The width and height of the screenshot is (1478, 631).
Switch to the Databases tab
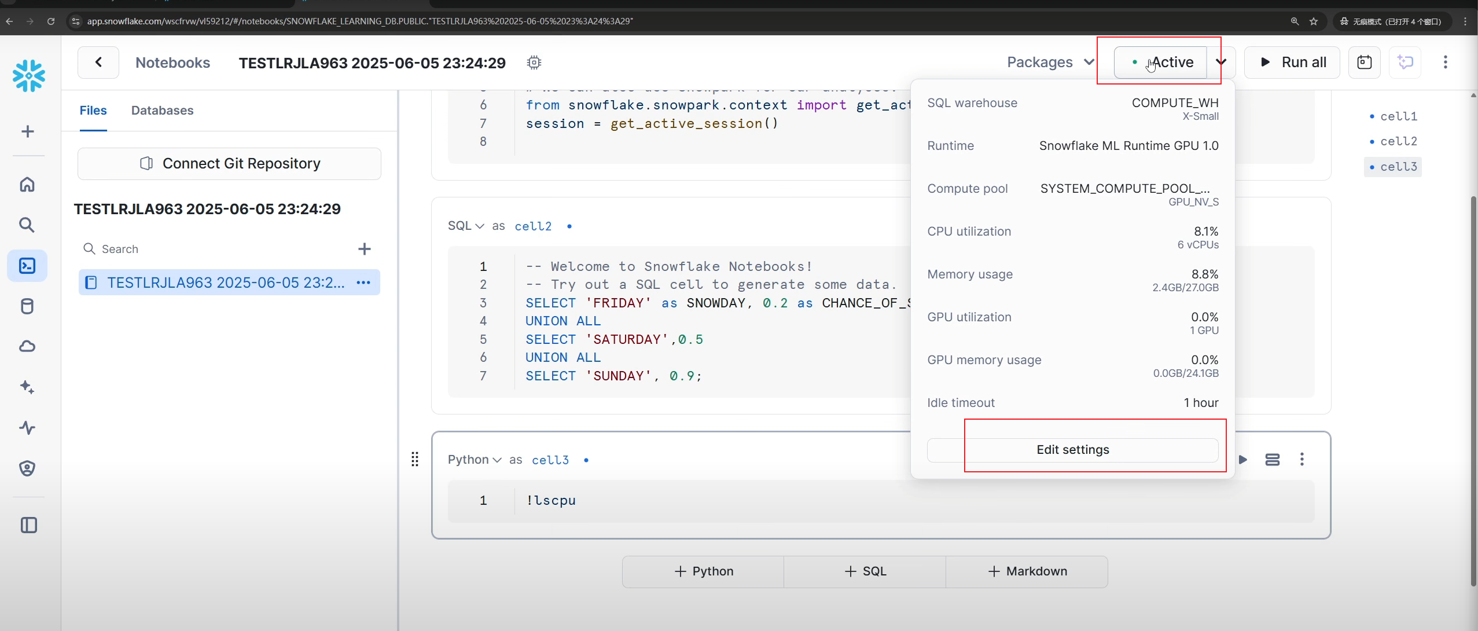163,110
